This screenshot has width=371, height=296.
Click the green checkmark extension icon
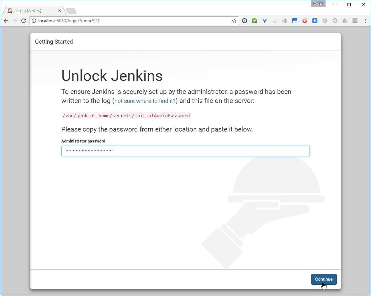[x=255, y=21]
